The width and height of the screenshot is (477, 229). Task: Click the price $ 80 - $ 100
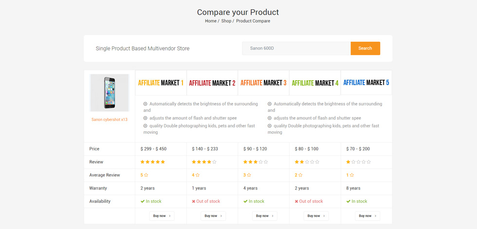pos(306,149)
